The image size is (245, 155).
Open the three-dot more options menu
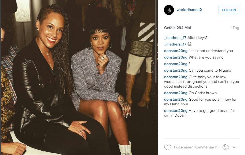[x=236, y=147]
